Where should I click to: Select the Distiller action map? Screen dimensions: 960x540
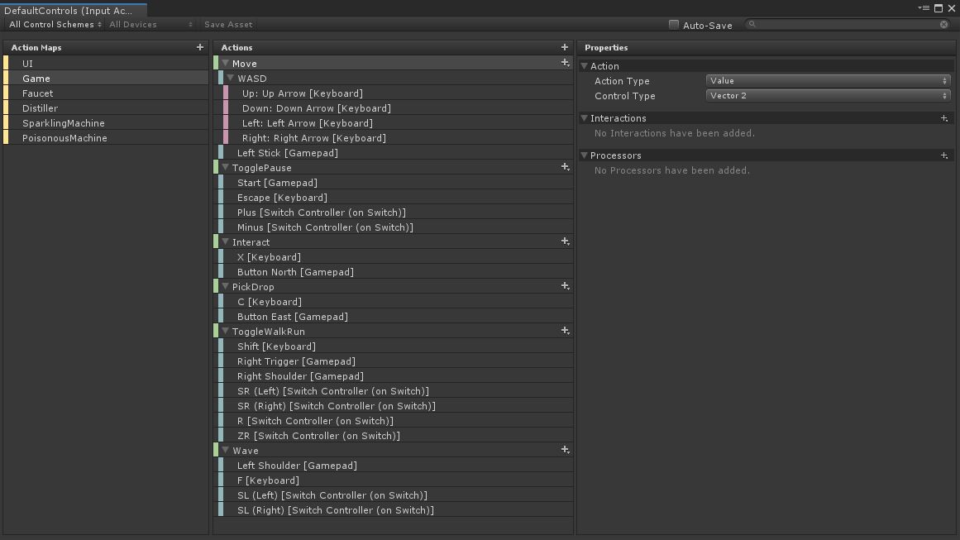click(x=106, y=108)
